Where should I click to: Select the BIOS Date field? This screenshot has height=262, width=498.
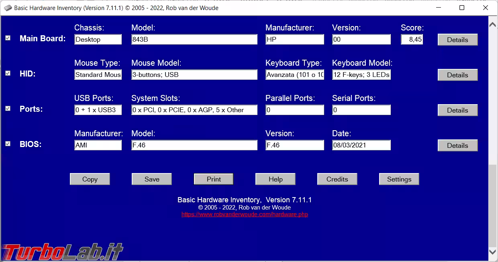point(361,145)
